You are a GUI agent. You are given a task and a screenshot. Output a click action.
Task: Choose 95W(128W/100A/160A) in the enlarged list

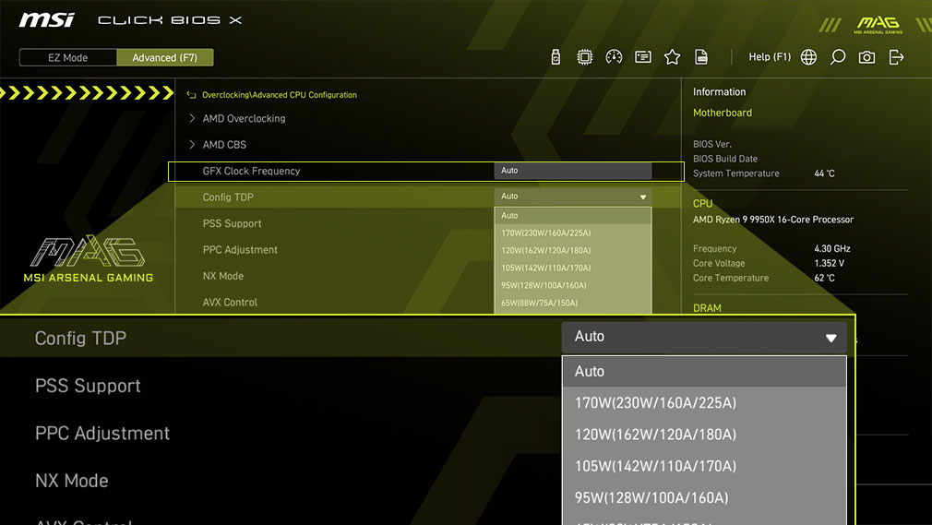click(x=704, y=497)
